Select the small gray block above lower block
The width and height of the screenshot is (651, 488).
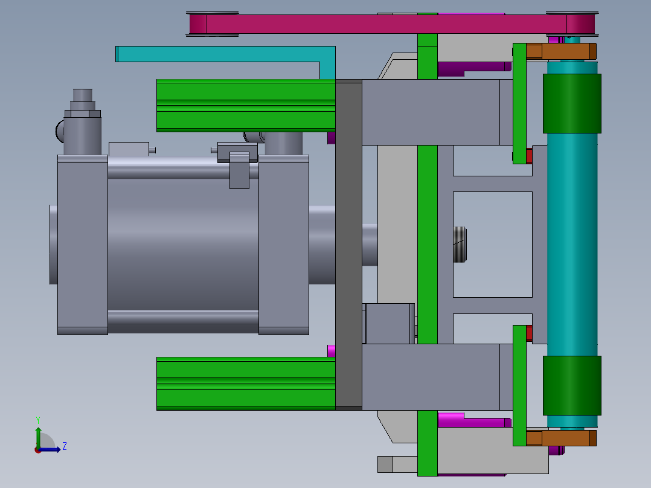pos(390,324)
